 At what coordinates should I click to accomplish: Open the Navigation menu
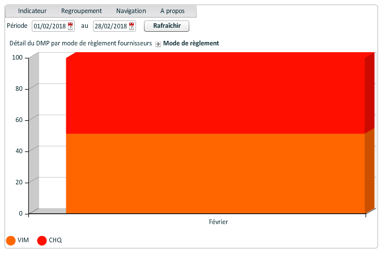(x=131, y=11)
